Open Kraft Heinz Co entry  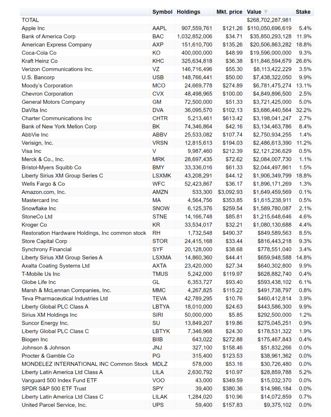[x=39, y=61]
